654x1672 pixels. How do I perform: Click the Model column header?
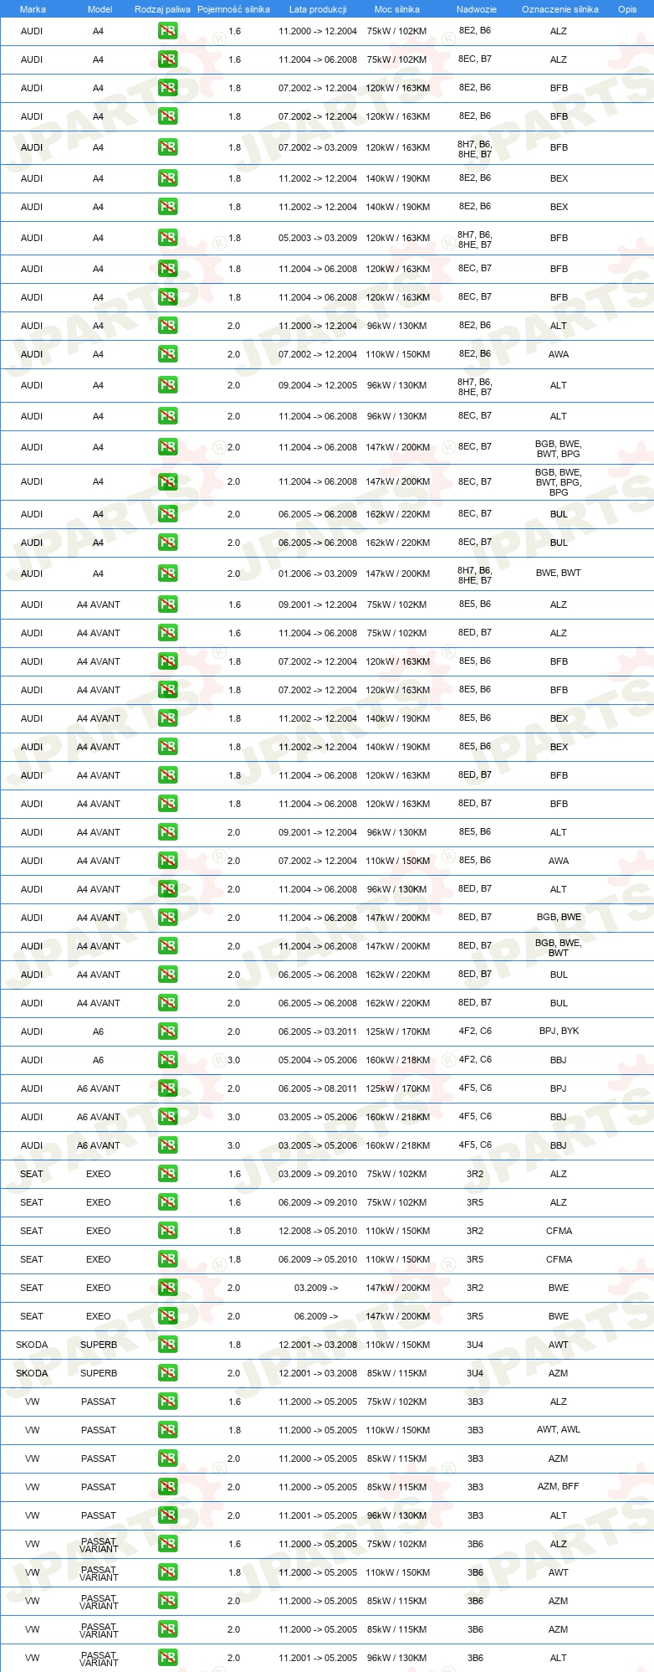100,9
